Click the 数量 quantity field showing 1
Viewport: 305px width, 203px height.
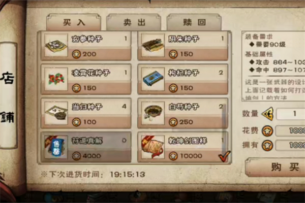point(291,114)
